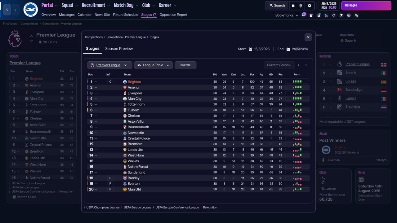Click the Start date calendar icon

coord(250,49)
